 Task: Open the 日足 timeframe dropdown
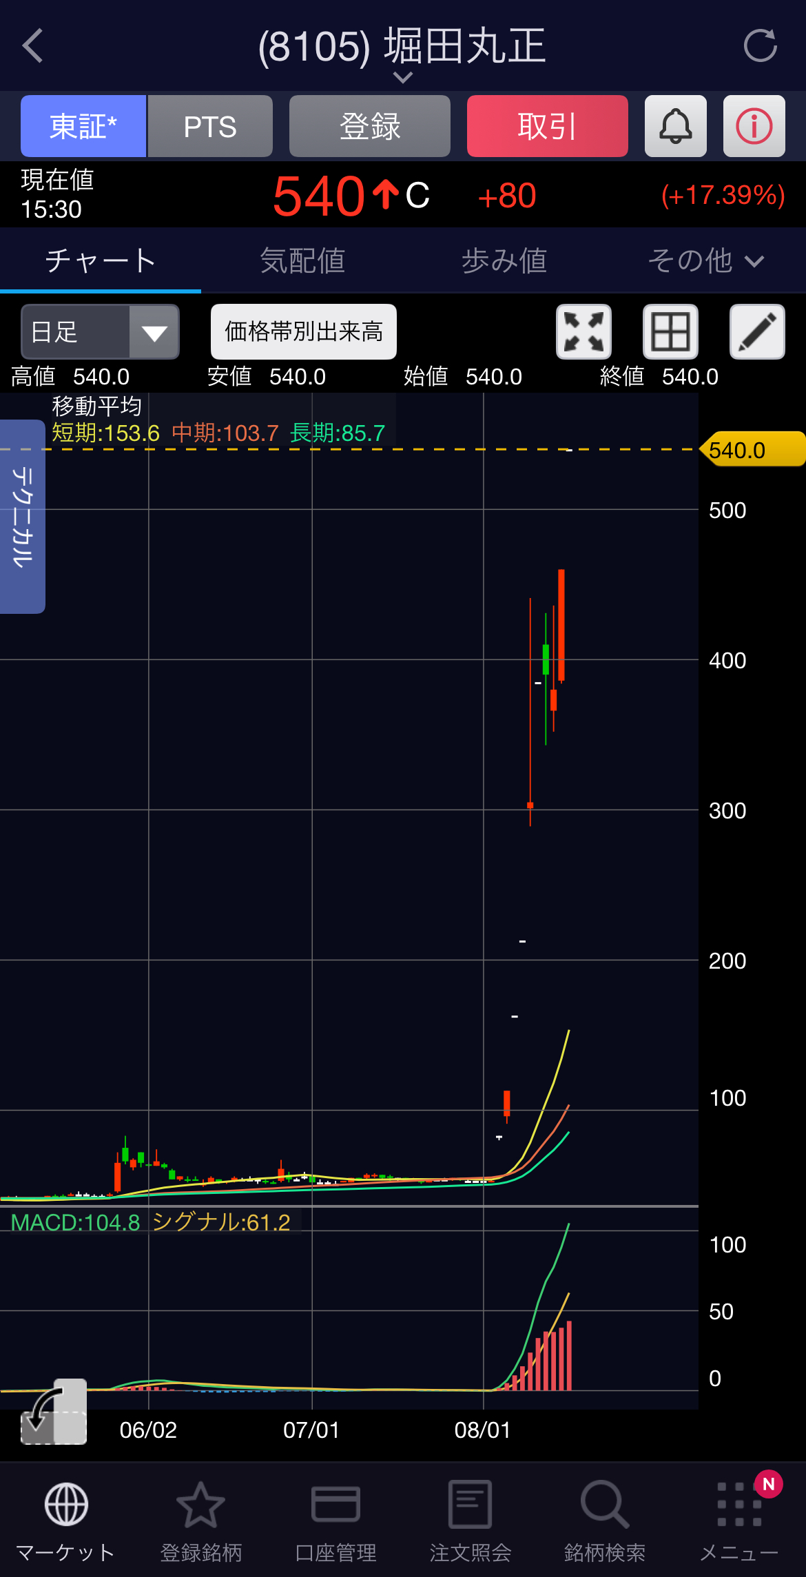(101, 332)
